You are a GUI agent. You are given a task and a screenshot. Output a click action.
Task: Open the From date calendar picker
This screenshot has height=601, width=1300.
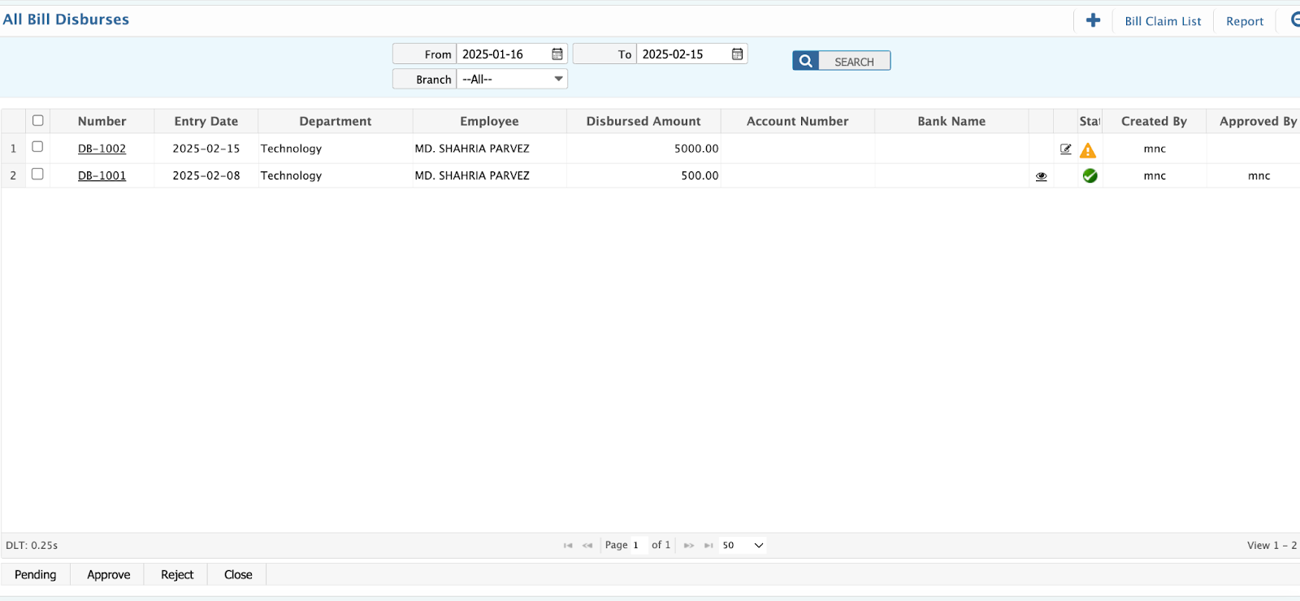(x=557, y=54)
